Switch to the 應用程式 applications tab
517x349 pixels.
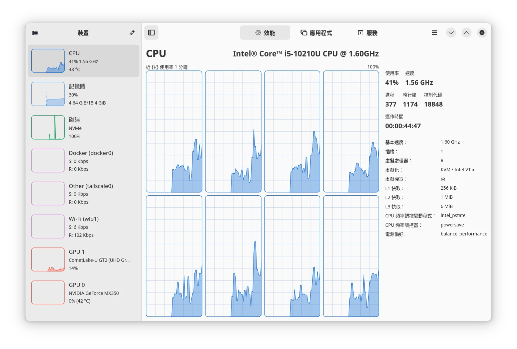316,33
